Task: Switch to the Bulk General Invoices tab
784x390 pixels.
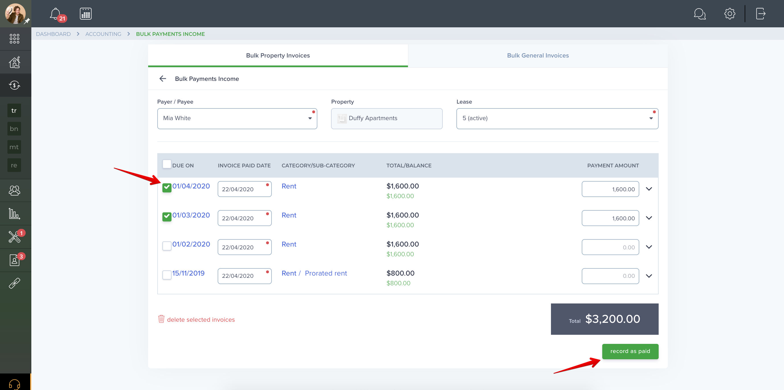Action: click(538, 55)
